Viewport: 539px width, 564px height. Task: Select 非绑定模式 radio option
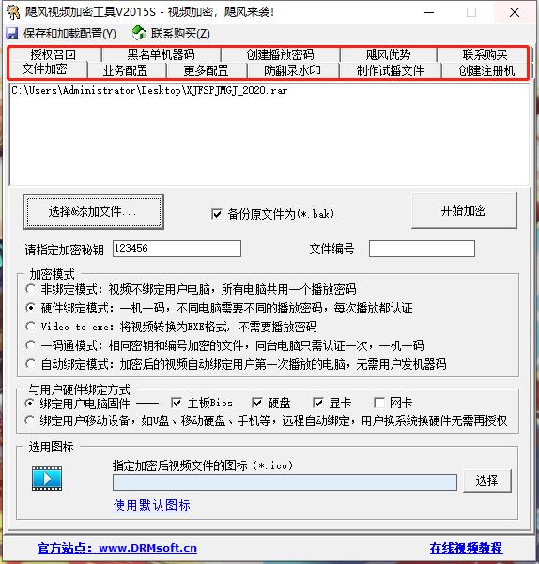click(x=31, y=289)
